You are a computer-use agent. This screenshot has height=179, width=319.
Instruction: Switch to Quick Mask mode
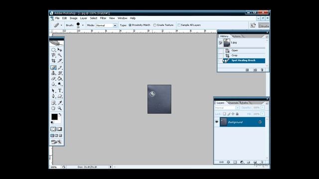(x=59, y=129)
